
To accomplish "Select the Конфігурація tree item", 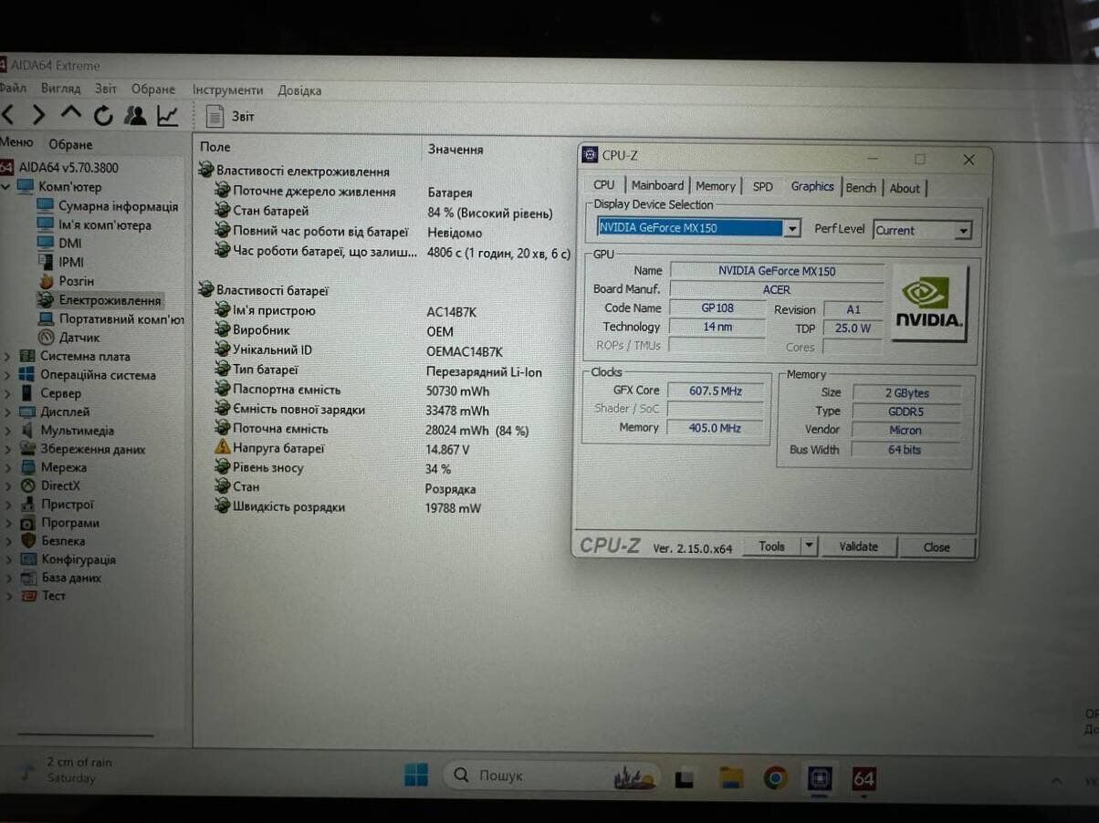I will [x=78, y=559].
